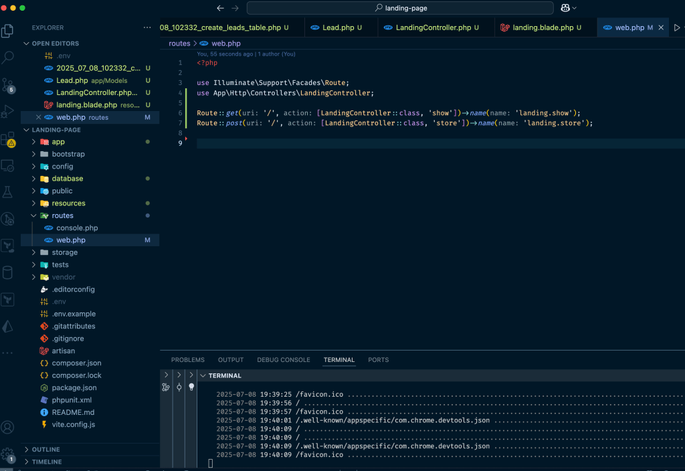Open Extensions view with warning badge

[x=8, y=138]
